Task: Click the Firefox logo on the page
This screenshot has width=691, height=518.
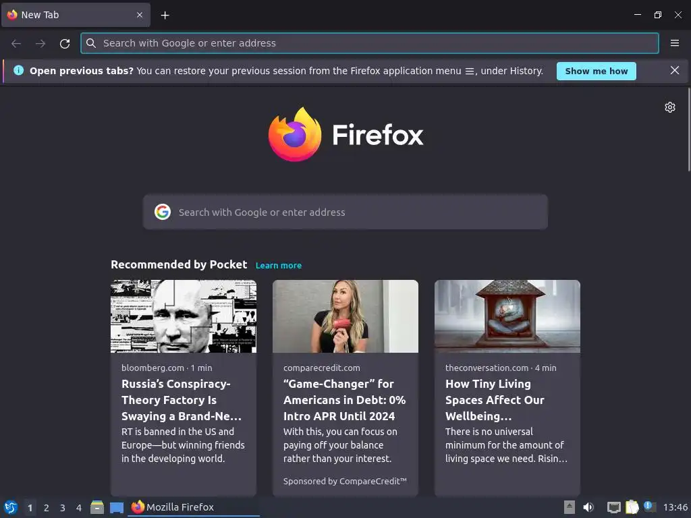Action: pos(345,134)
